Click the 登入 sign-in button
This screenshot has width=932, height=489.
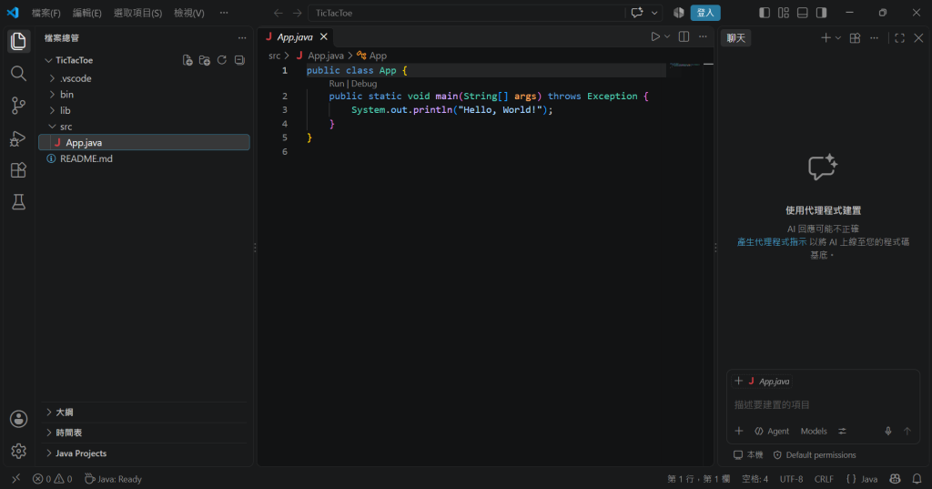pos(705,13)
